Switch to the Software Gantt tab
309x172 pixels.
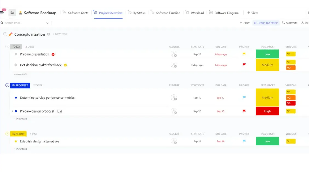pyautogui.click(x=76, y=13)
